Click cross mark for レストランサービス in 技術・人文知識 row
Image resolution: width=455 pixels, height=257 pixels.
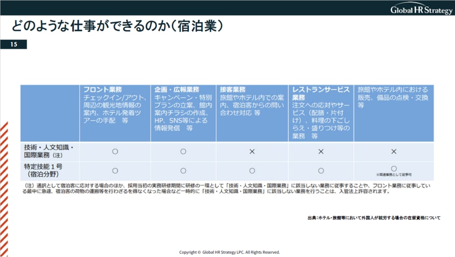(x=321, y=152)
